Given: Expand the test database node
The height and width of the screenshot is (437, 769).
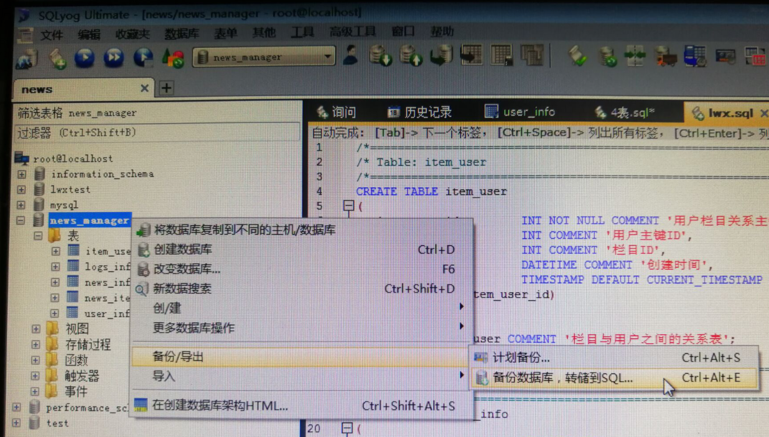Looking at the screenshot, I should 17,423.
